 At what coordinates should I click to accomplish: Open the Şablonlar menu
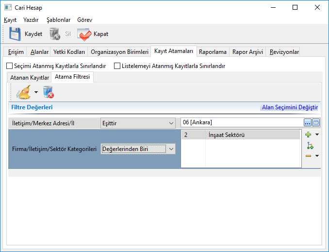(58, 20)
